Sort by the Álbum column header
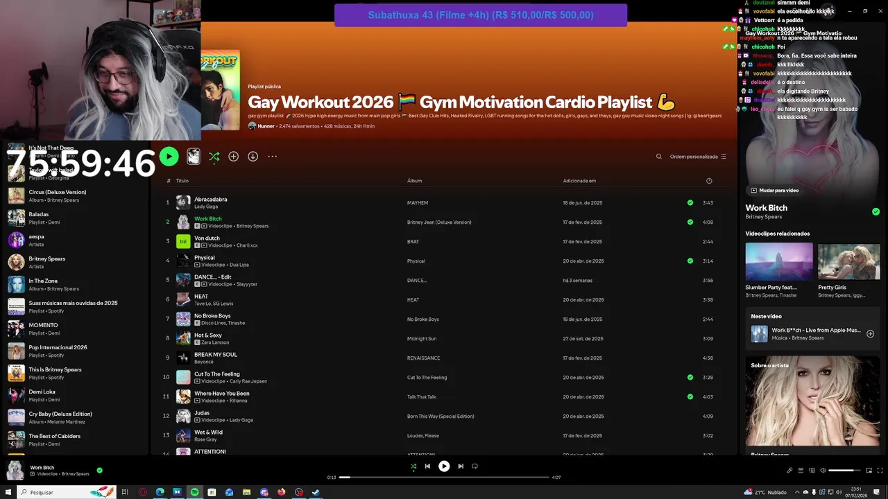 coord(414,181)
